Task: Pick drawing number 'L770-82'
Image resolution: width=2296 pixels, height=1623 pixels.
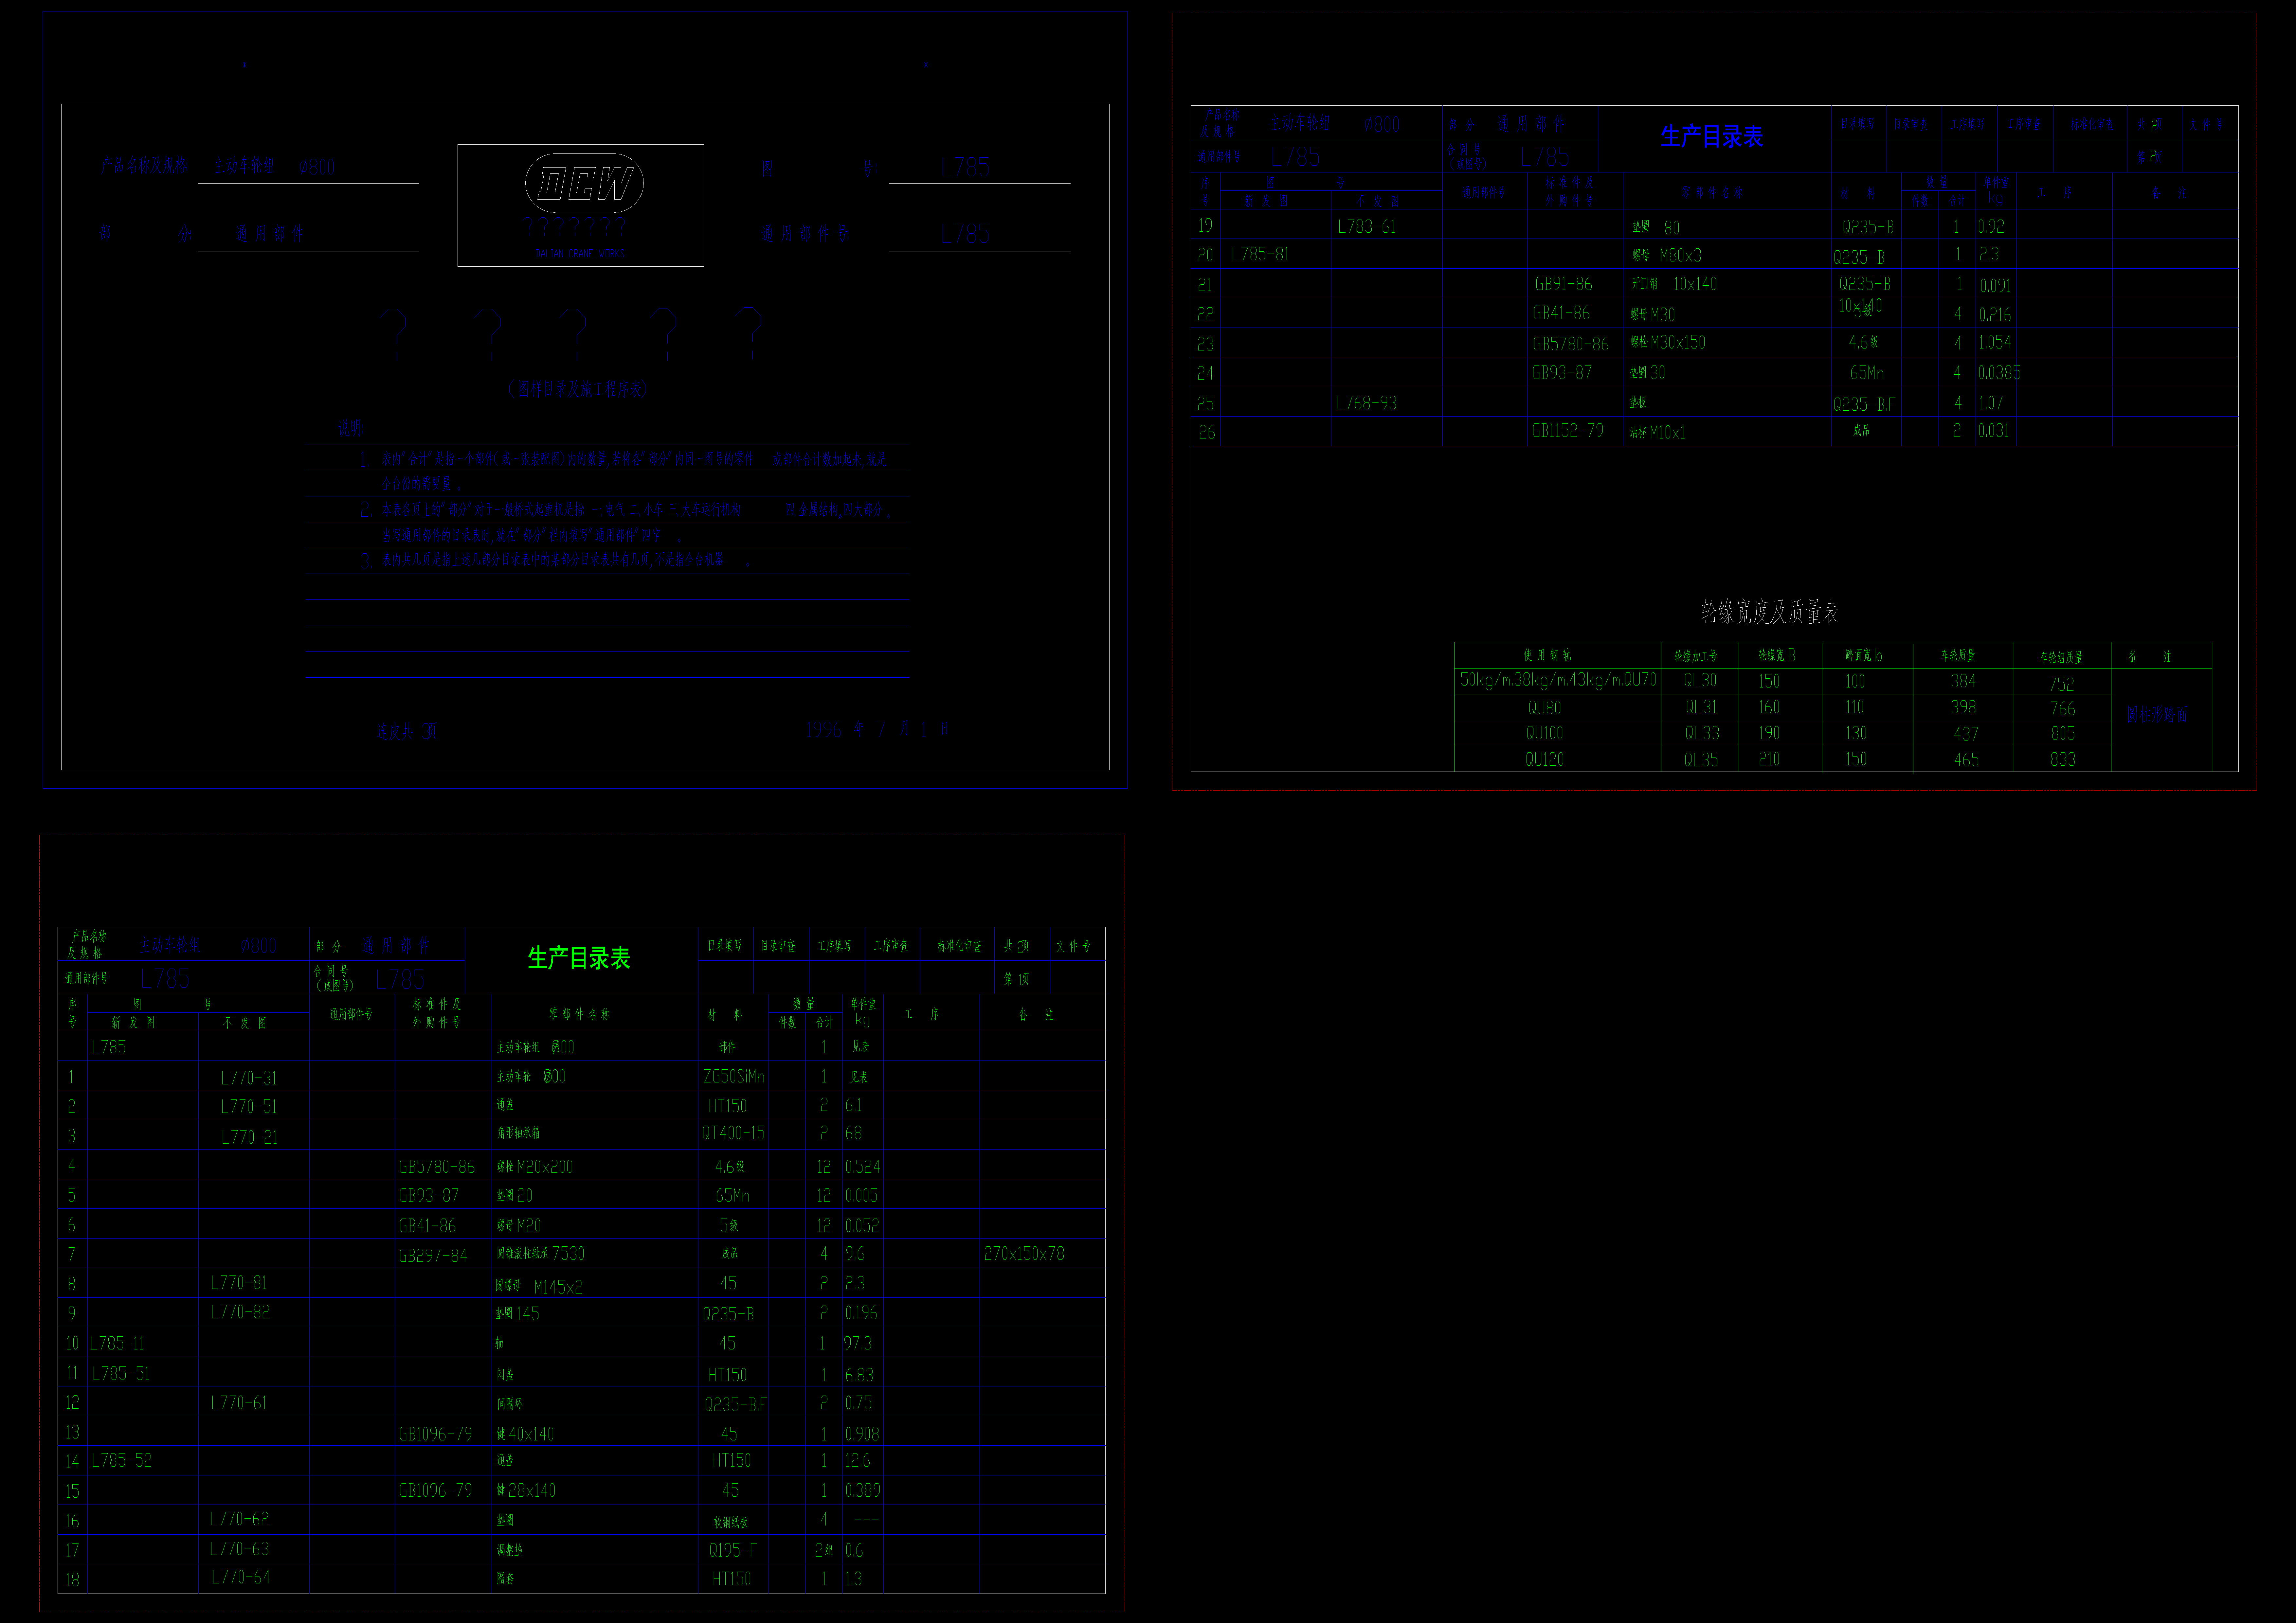Action: 240,1312
